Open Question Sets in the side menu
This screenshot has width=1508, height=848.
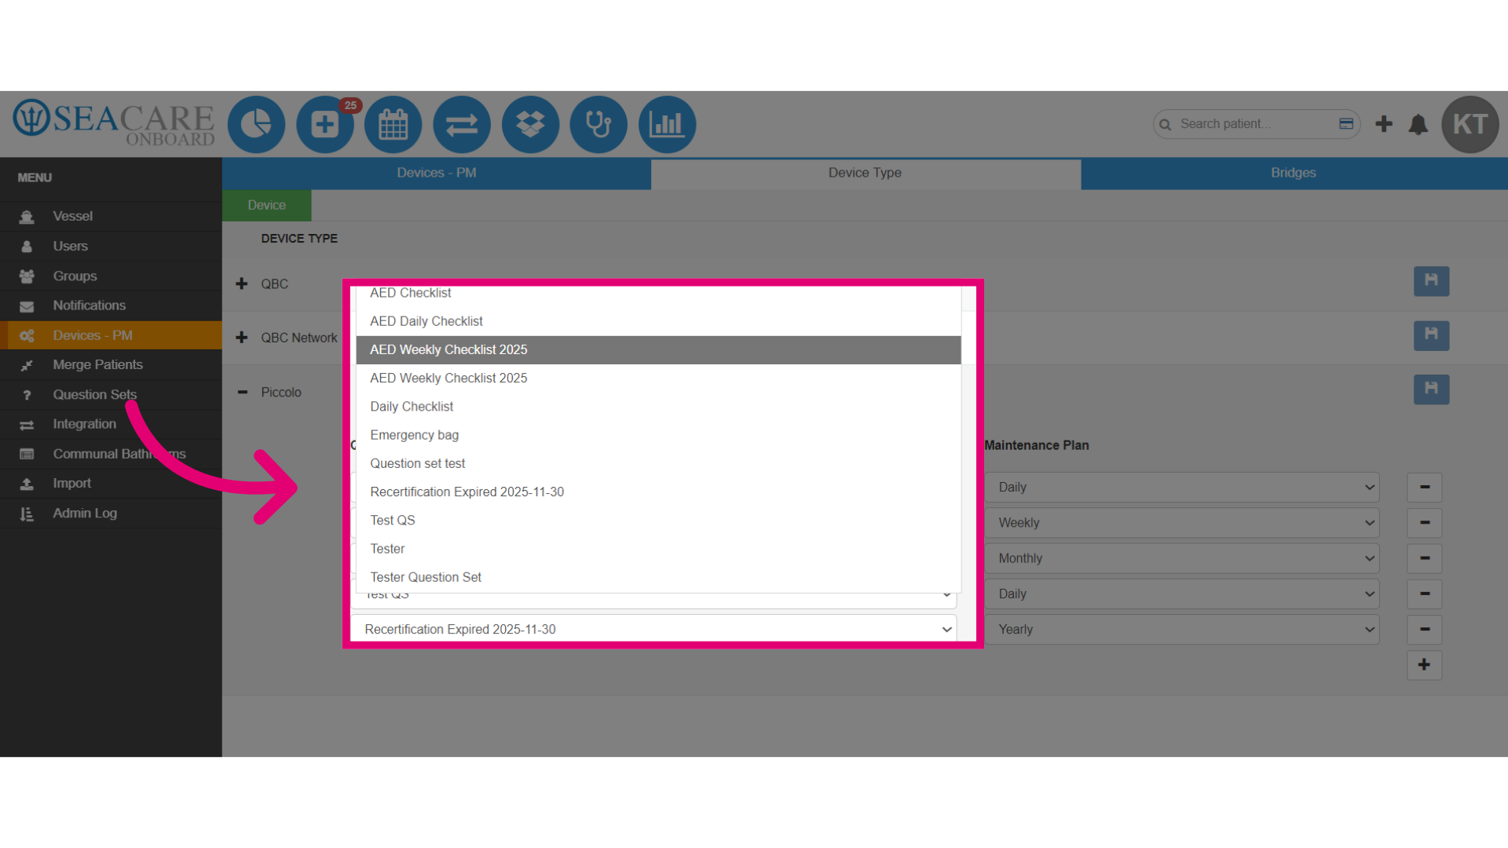pyautogui.click(x=111, y=394)
